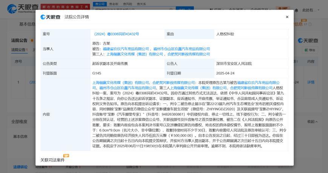Click the 原告：古某 plaintiff text

101,43
